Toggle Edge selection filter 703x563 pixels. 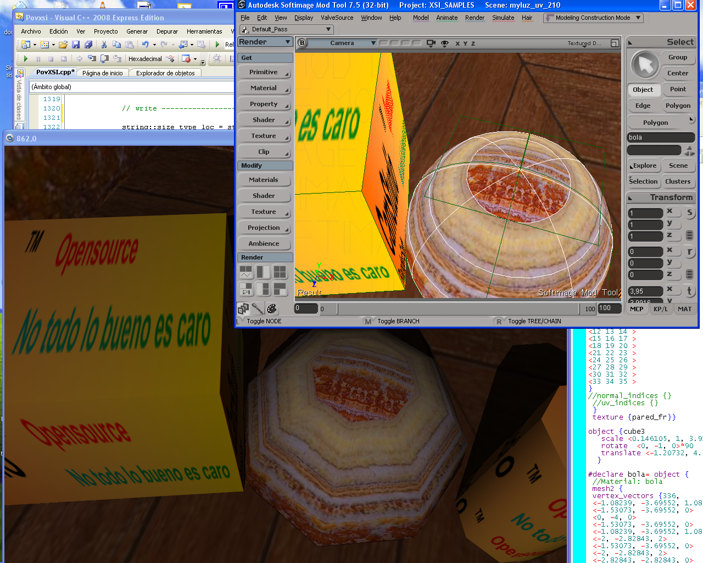coord(643,106)
